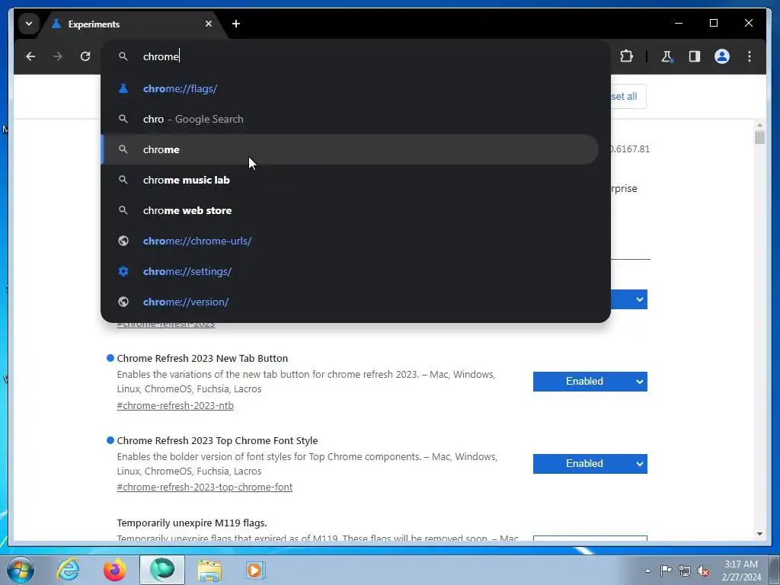Click the Reset all button
The image size is (780, 585).
click(x=628, y=97)
